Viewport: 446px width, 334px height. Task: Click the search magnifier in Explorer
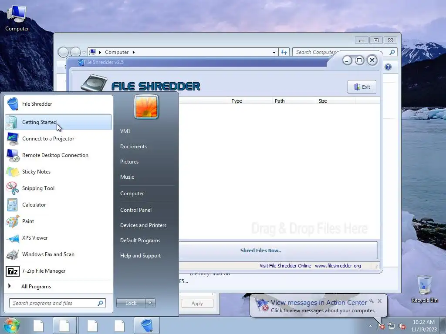point(392,52)
